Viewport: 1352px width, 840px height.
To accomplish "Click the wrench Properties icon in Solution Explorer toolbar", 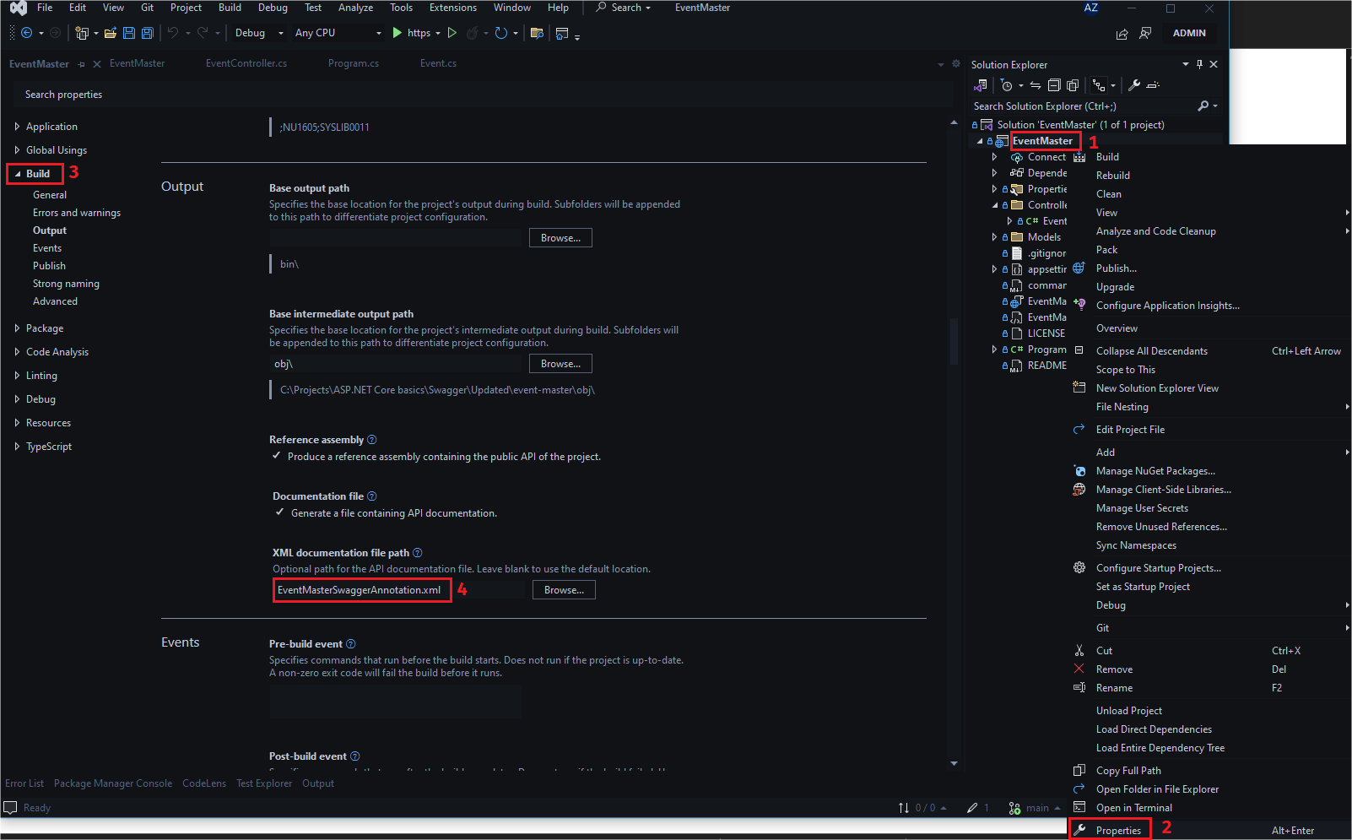I will [x=1134, y=85].
